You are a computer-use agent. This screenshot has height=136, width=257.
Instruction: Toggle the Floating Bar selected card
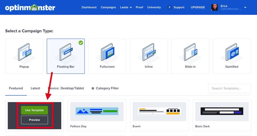tap(66, 56)
